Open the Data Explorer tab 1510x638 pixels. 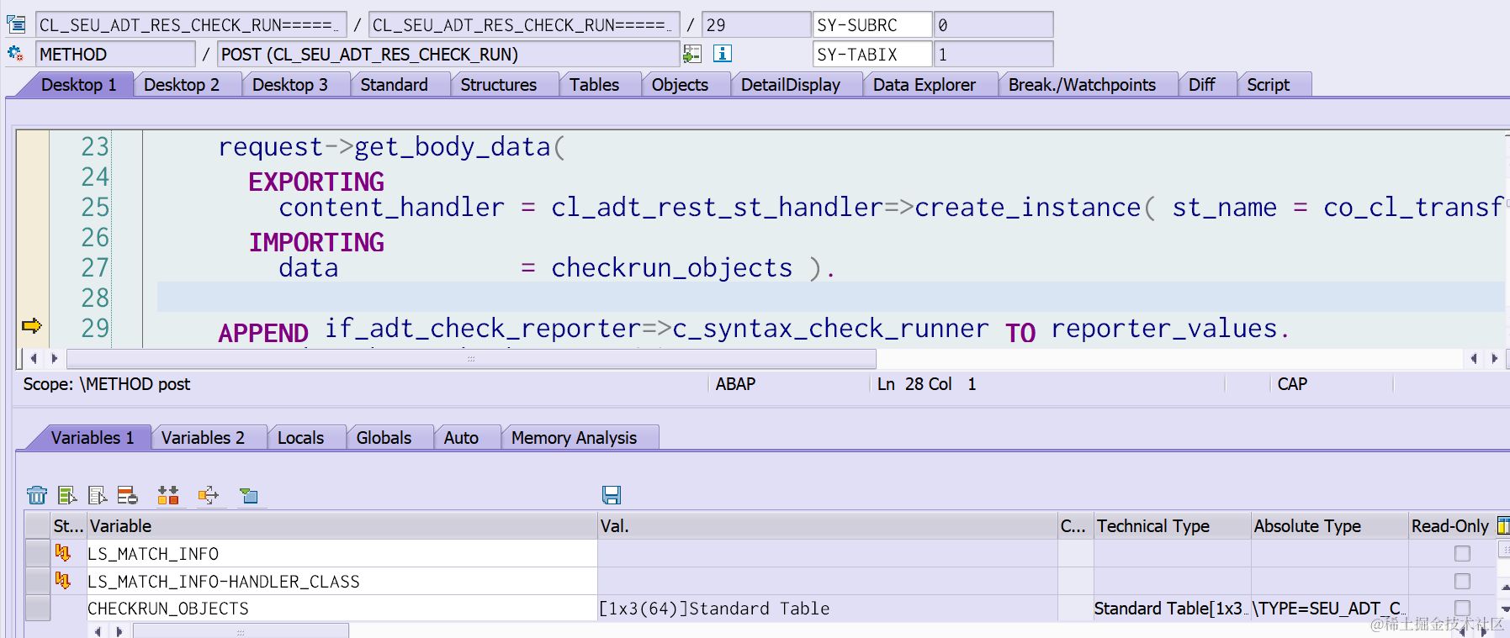[x=925, y=85]
